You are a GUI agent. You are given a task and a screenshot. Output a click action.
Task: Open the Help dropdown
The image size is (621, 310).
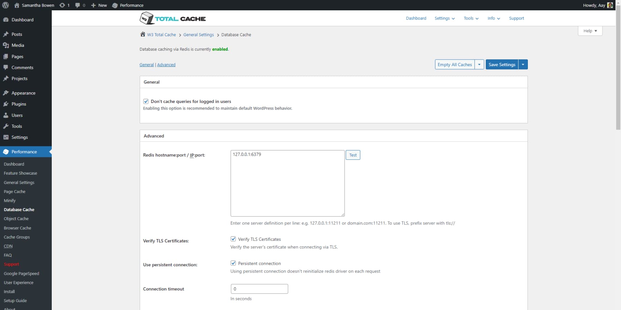(x=590, y=31)
